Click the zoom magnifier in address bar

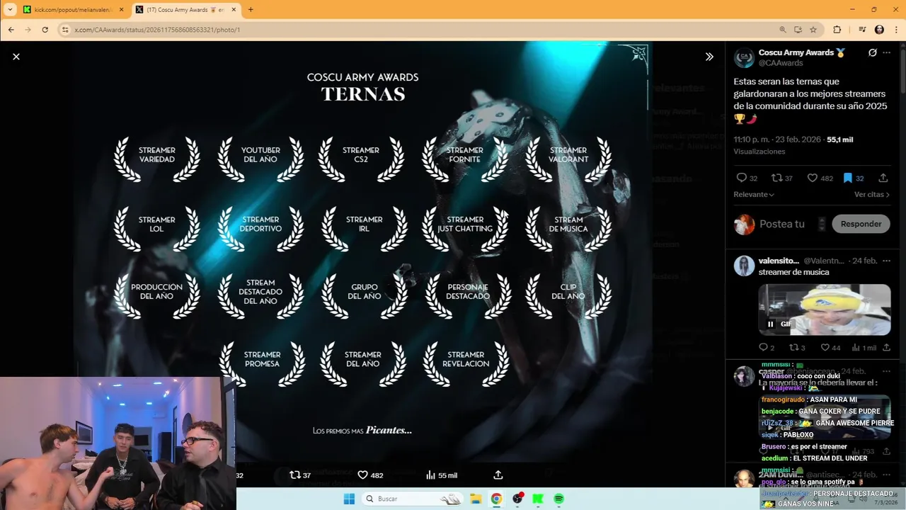click(783, 30)
